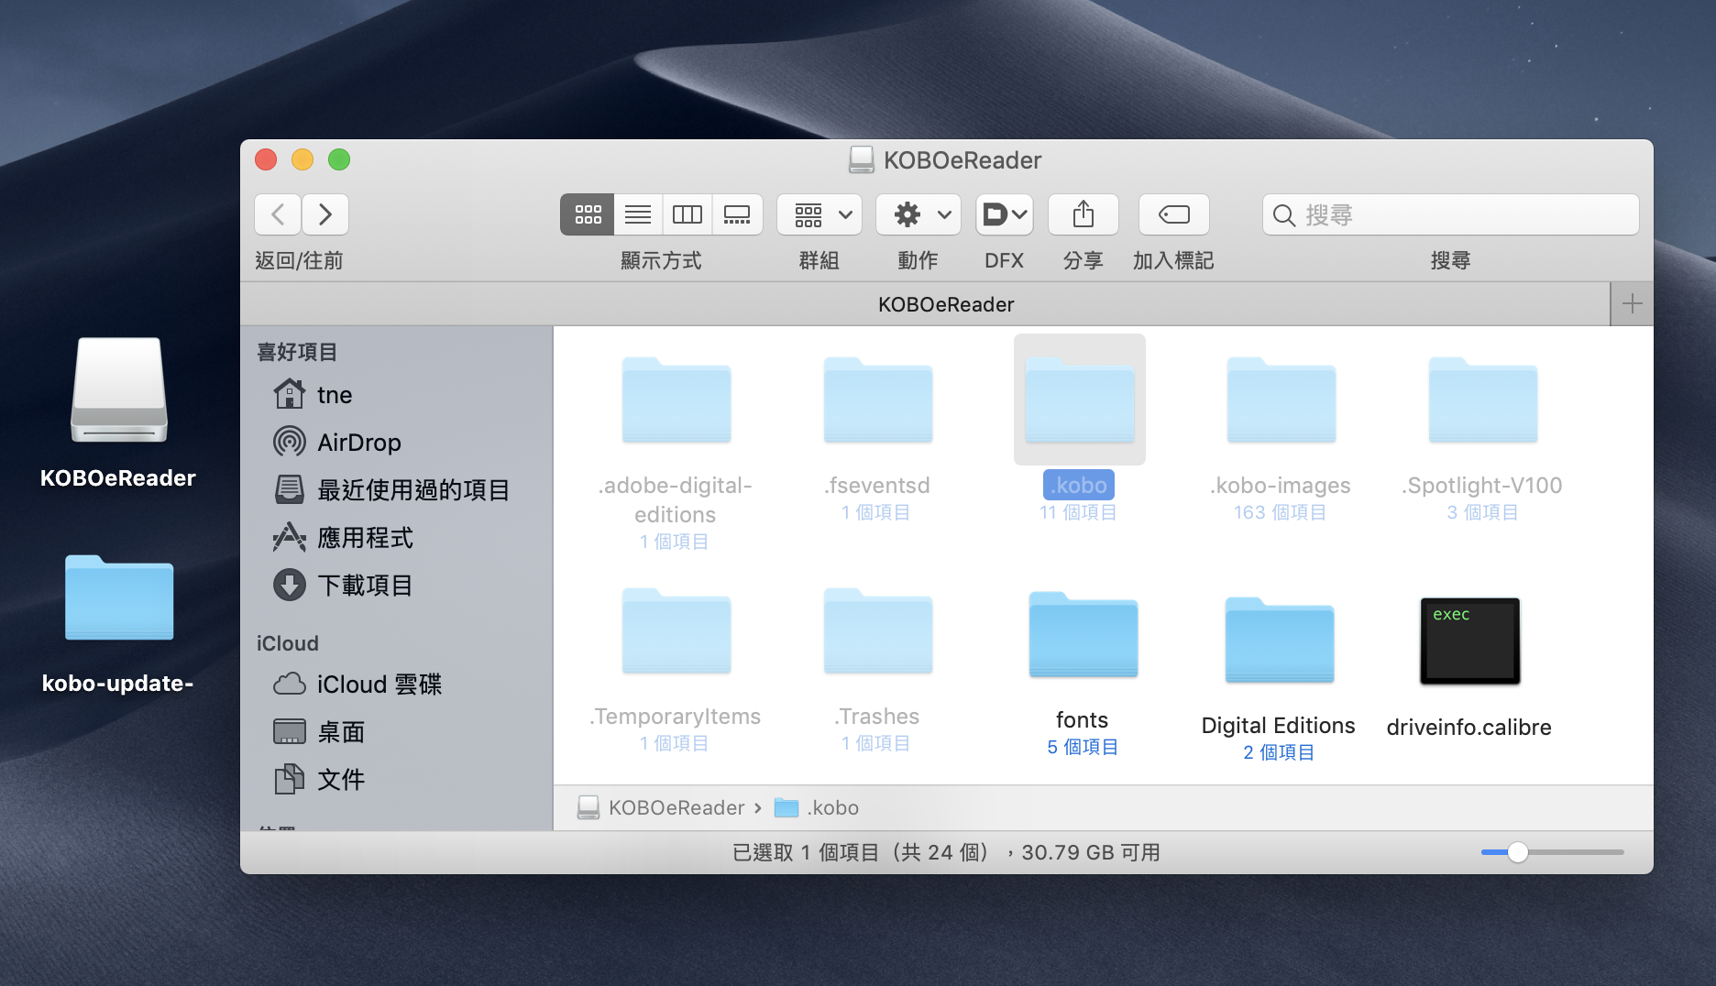Select the .fseventsd folder icon
Viewport: 1716px width, 986px height.
click(878, 400)
